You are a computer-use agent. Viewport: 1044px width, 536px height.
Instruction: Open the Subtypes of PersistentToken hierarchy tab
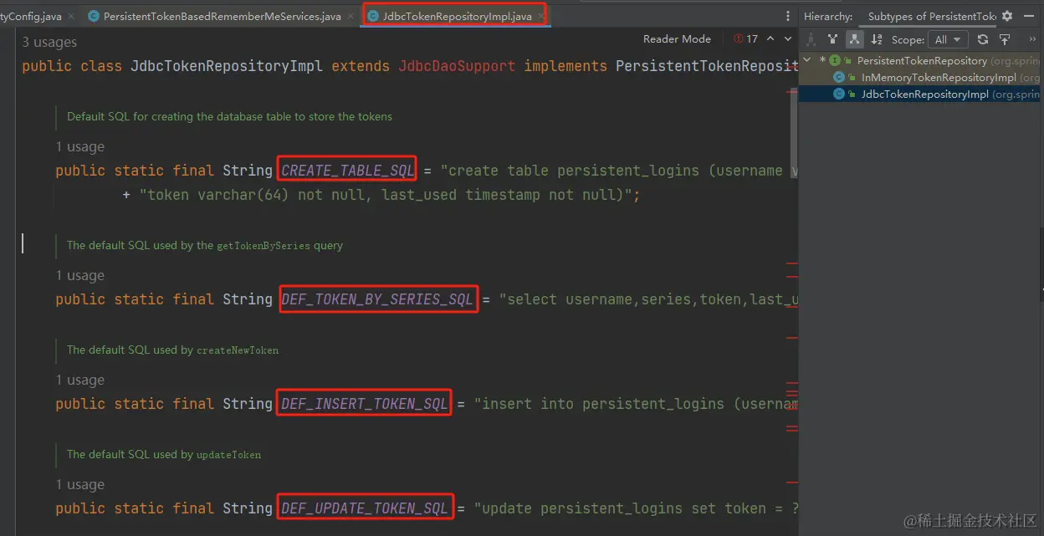click(932, 16)
